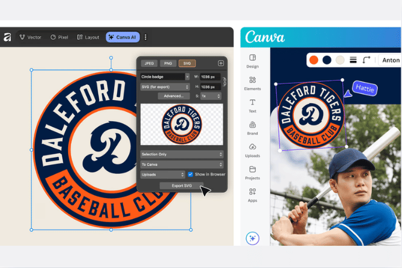Viewport: 402px width, 268px height.
Task: Click the line weight icon
Action: coord(353,60)
